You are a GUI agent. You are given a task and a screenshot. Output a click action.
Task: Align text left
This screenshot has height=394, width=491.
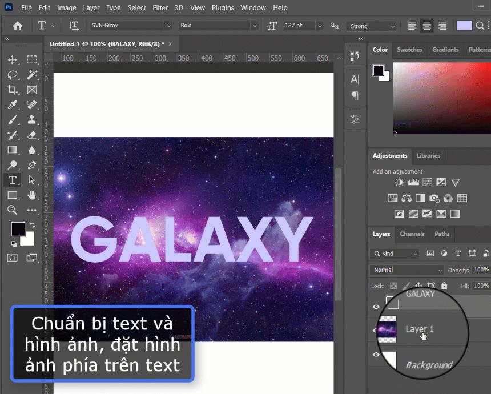point(412,26)
